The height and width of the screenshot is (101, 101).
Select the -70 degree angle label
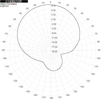(x=6, y=34)
